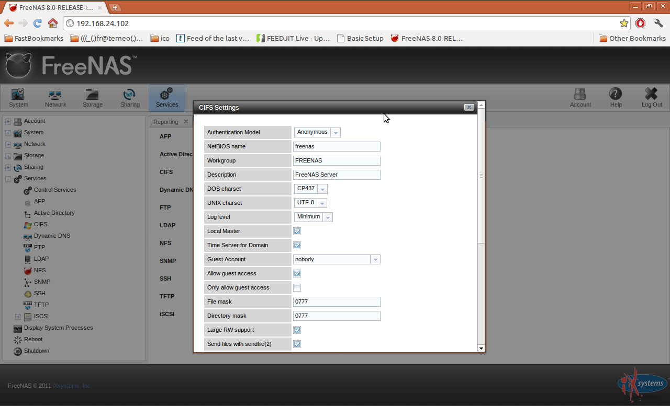Image resolution: width=670 pixels, height=406 pixels.
Task: Select the Network icon in the toolbar
Action: (x=55, y=97)
